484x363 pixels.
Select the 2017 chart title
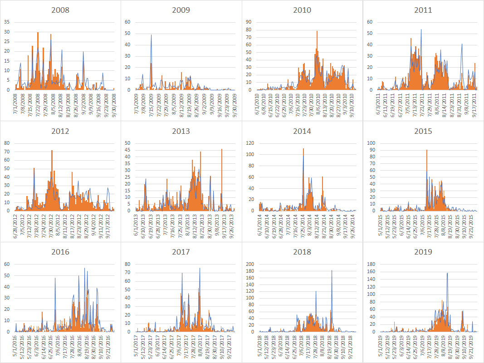pyautogui.click(x=181, y=252)
